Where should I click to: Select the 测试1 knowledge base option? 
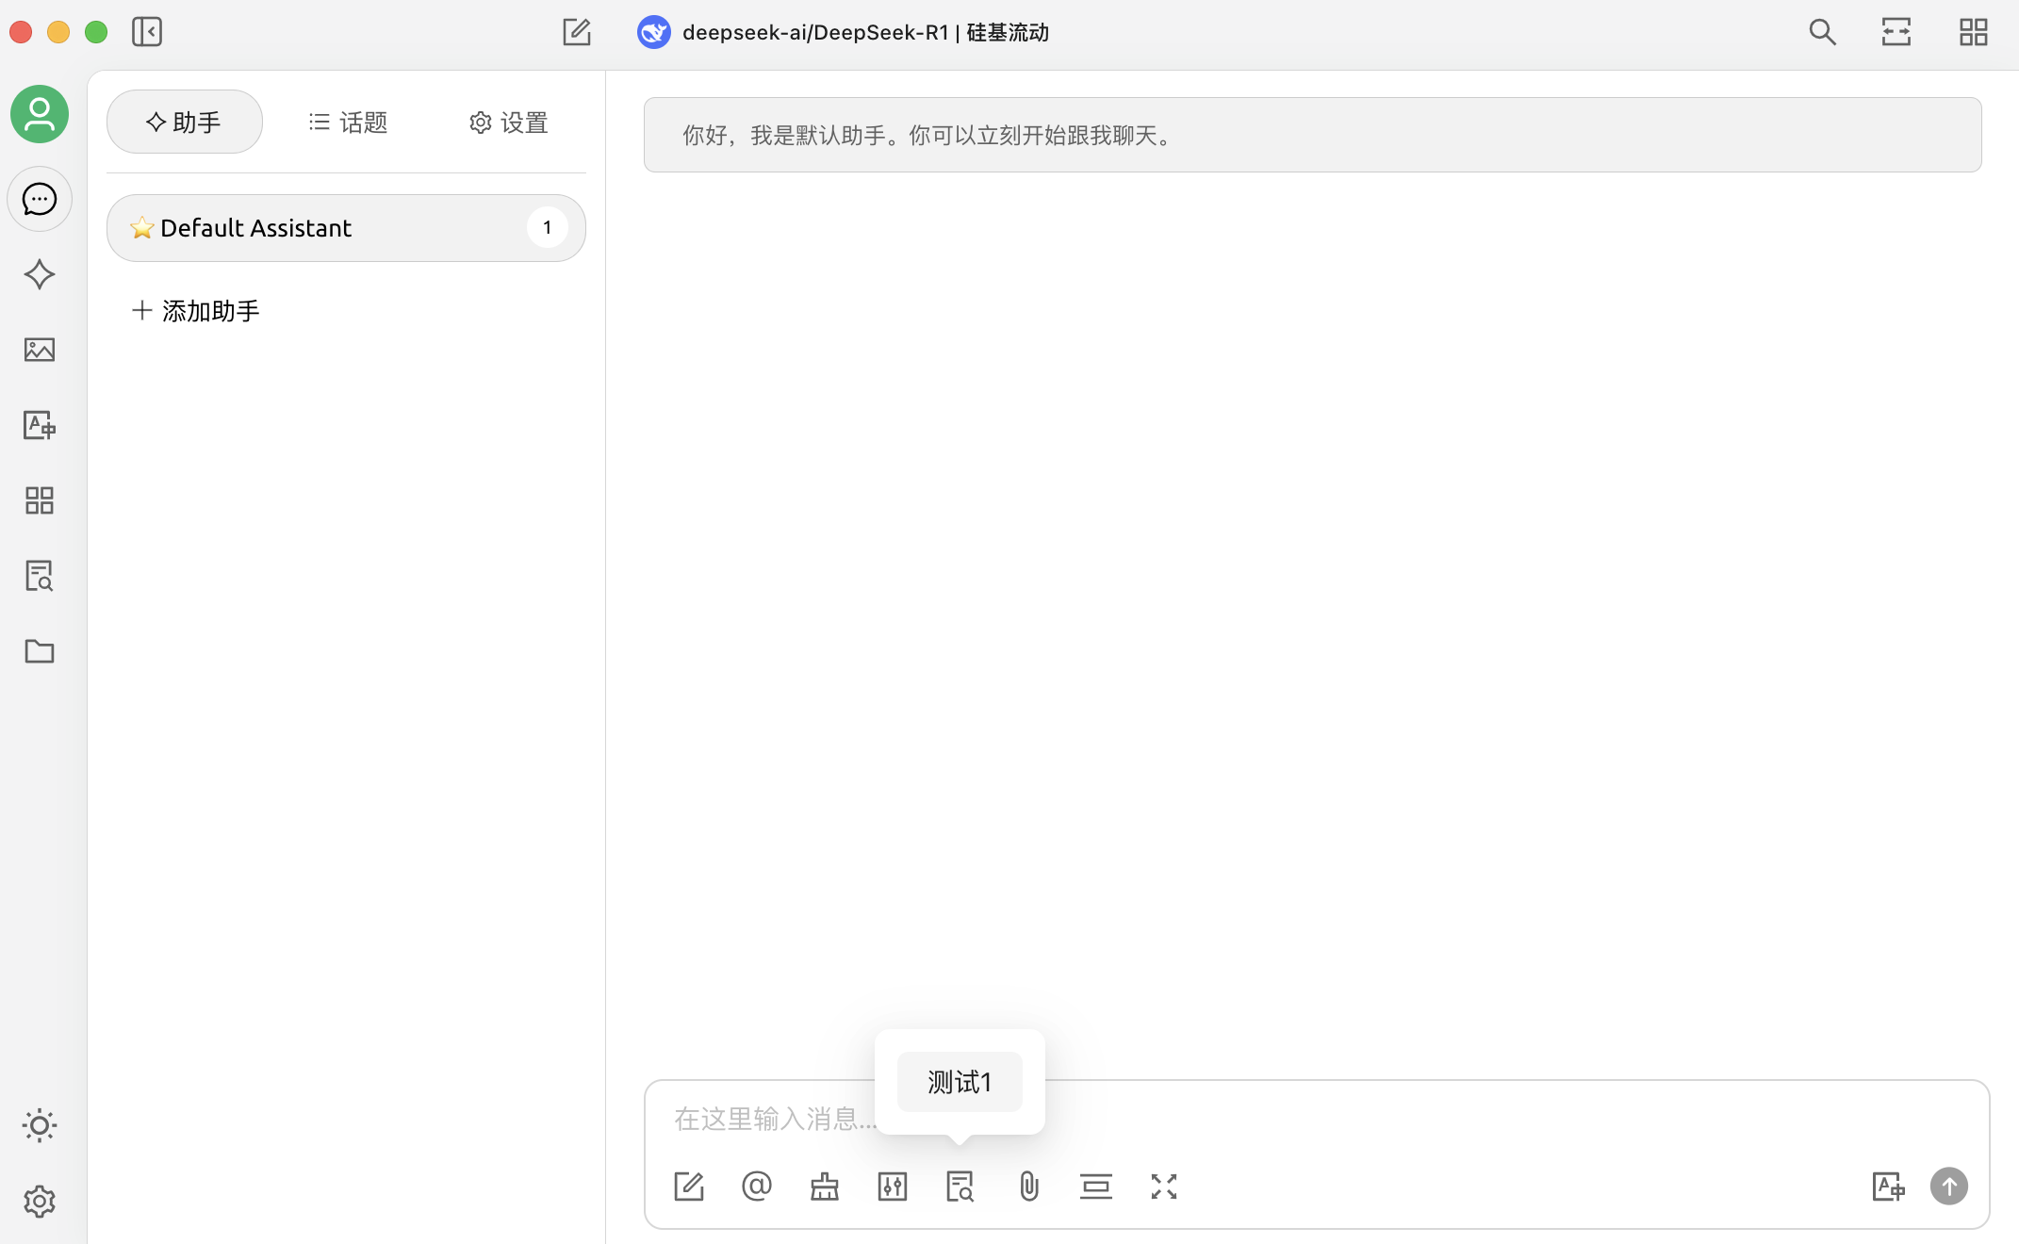(x=959, y=1082)
